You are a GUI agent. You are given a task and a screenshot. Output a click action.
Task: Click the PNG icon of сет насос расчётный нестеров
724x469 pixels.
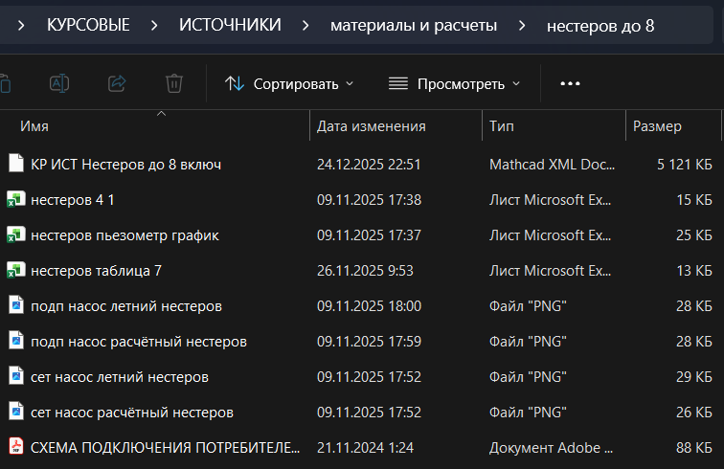(15, 412)
